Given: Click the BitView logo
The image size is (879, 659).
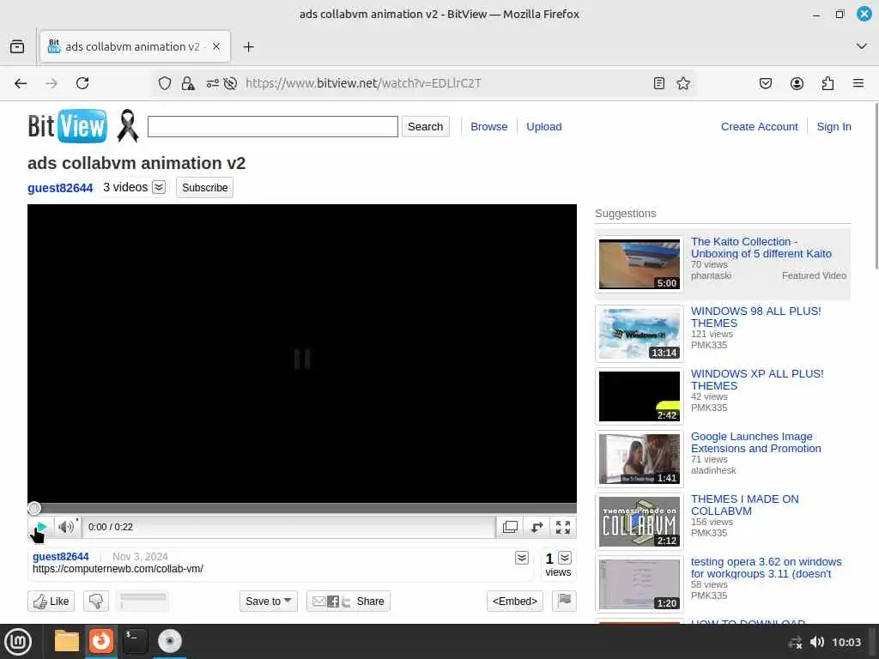Looking at the screenshot, I should [67, 126].
